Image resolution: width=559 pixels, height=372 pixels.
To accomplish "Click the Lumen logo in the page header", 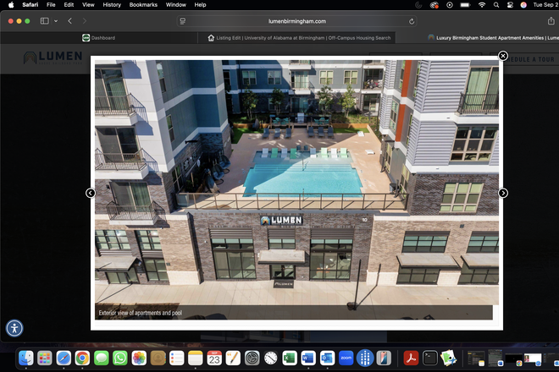I will tap(53, 57).
